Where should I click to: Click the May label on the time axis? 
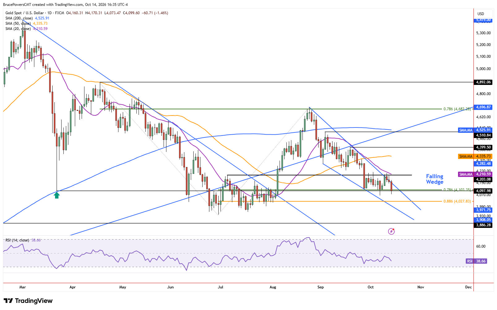coord(123,287)
